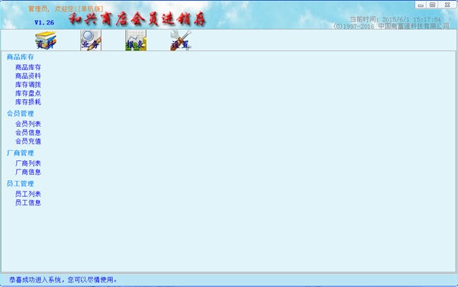Image resolution: width=458 pixels, height=287 pixels.
Task: View 会员信息
Action: (x=28, y=133)
